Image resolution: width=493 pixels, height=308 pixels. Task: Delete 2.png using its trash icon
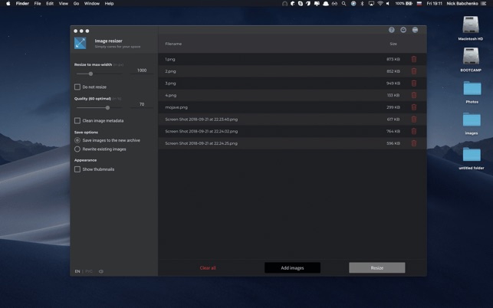[414, 71]
